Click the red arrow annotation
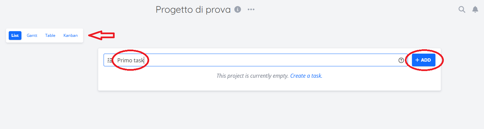 [x=102, y=35]
